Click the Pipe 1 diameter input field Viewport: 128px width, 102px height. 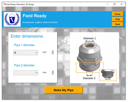pos(25,52)
